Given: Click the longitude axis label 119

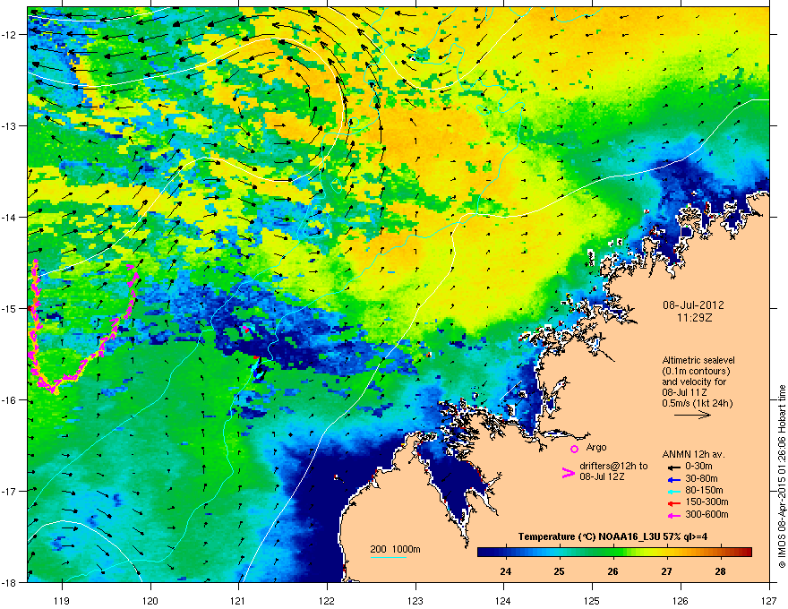Looking at the screenshot, I should [62, 600].
